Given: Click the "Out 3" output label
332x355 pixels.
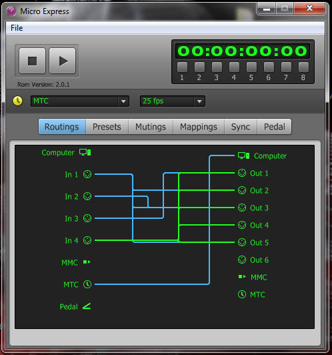Looking at the screenshot, I should 259,208.
